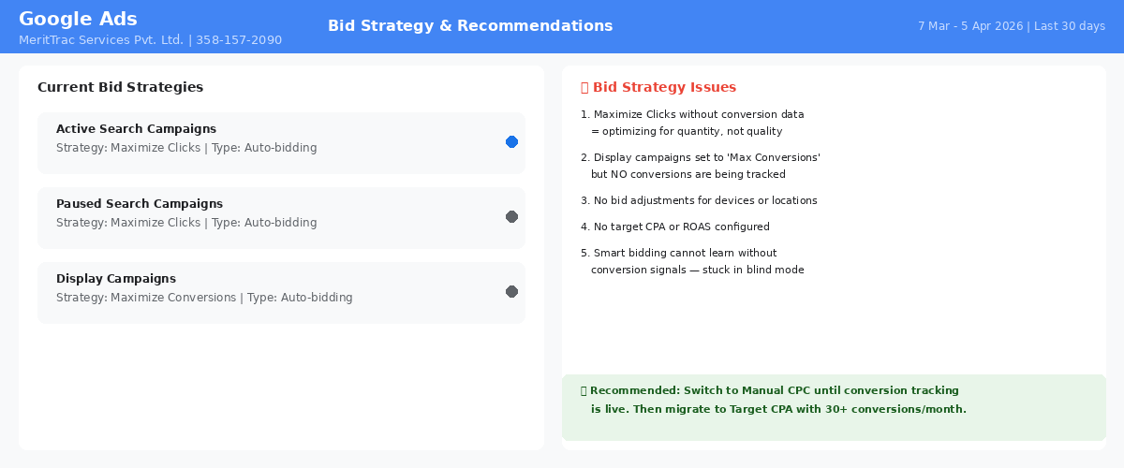Click the gray status dot for Paused Search Campaigns
This screenshot has width=1124, height=468.
(511, 217)
